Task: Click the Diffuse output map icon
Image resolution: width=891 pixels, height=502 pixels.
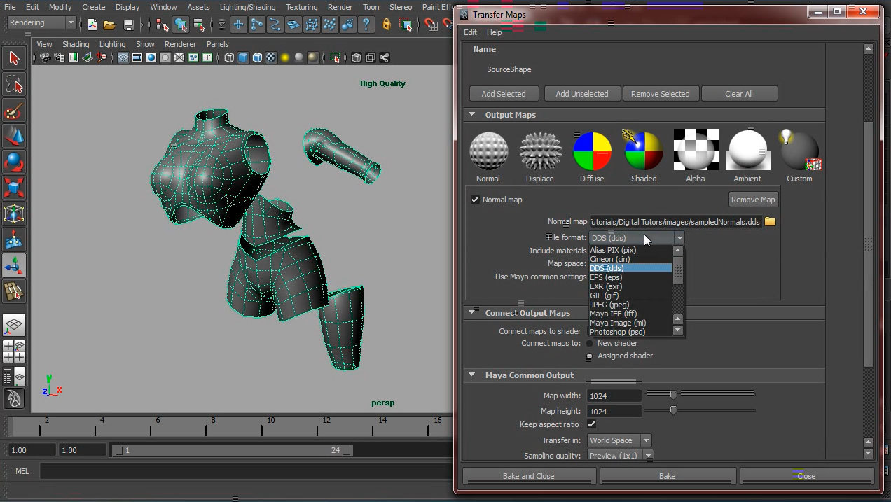Action: (x=592, y=151)
